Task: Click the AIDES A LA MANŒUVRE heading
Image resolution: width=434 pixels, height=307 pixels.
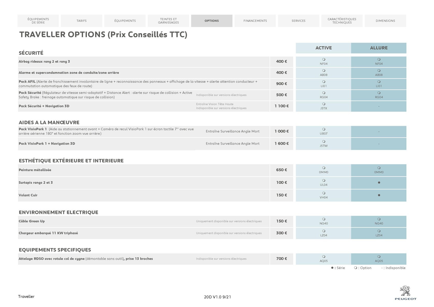Action: point(49,122)
